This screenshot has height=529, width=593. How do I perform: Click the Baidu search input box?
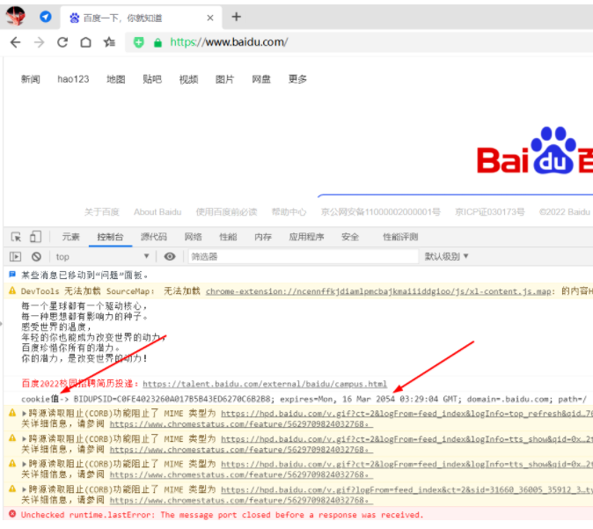tap(456, 197)
